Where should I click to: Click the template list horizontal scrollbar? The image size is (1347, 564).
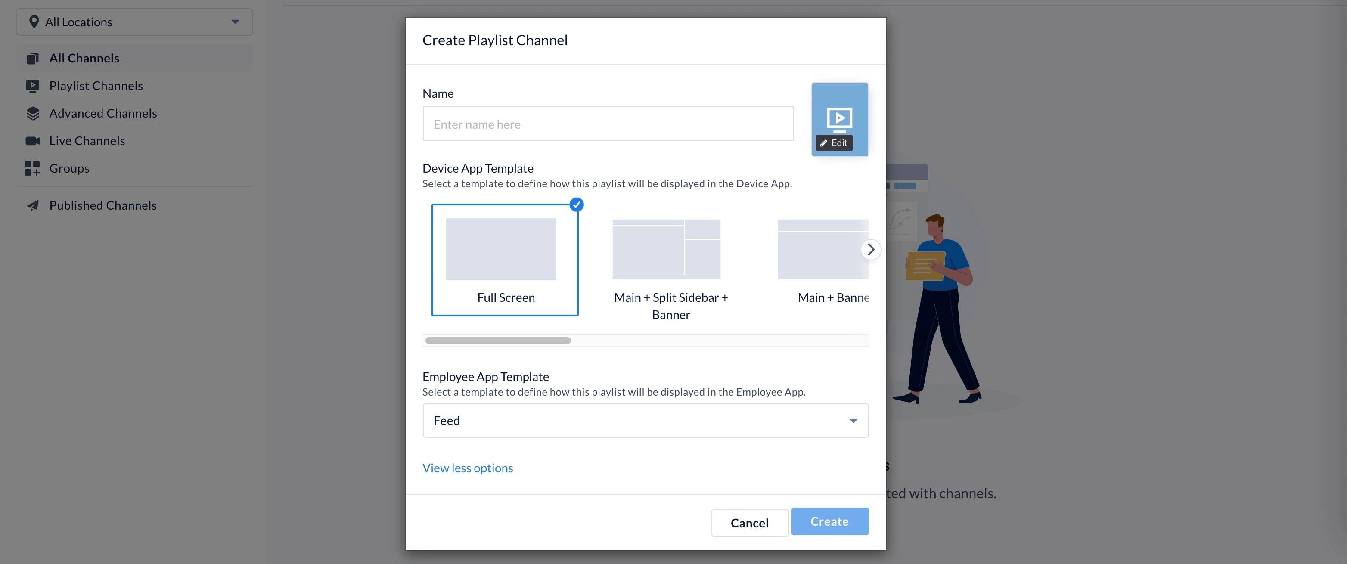point(498,340)
